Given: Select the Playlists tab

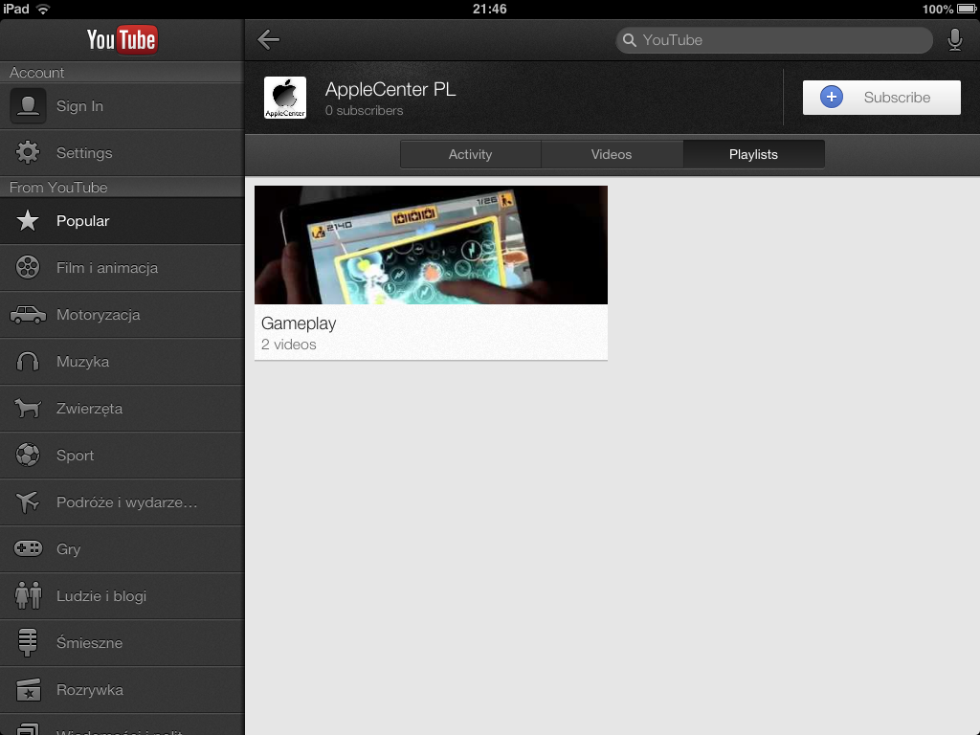Looking at the screenshot, I should [x=753, y=154].
